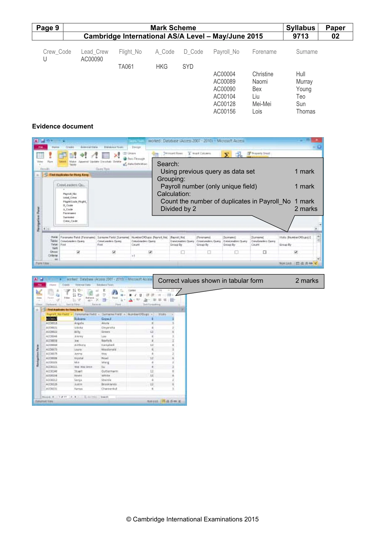This screenshot has width=385, height=546.
Task: Click the Data Definition query option
Action: pyautogui.click(x=135, y=164)
